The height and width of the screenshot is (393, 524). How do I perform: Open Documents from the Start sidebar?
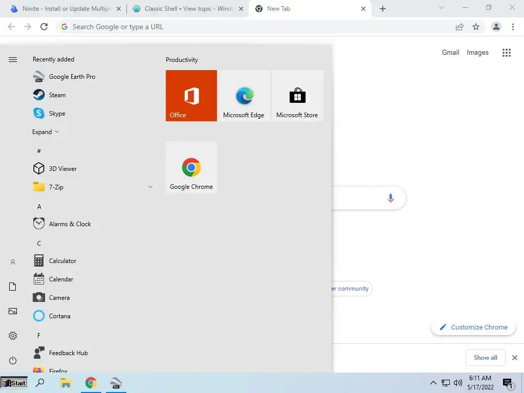tap(13, 287)
